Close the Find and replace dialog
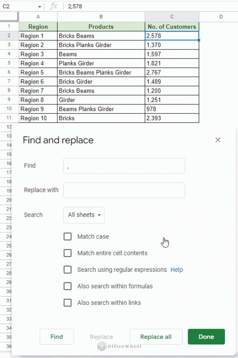 coord(218,140)
